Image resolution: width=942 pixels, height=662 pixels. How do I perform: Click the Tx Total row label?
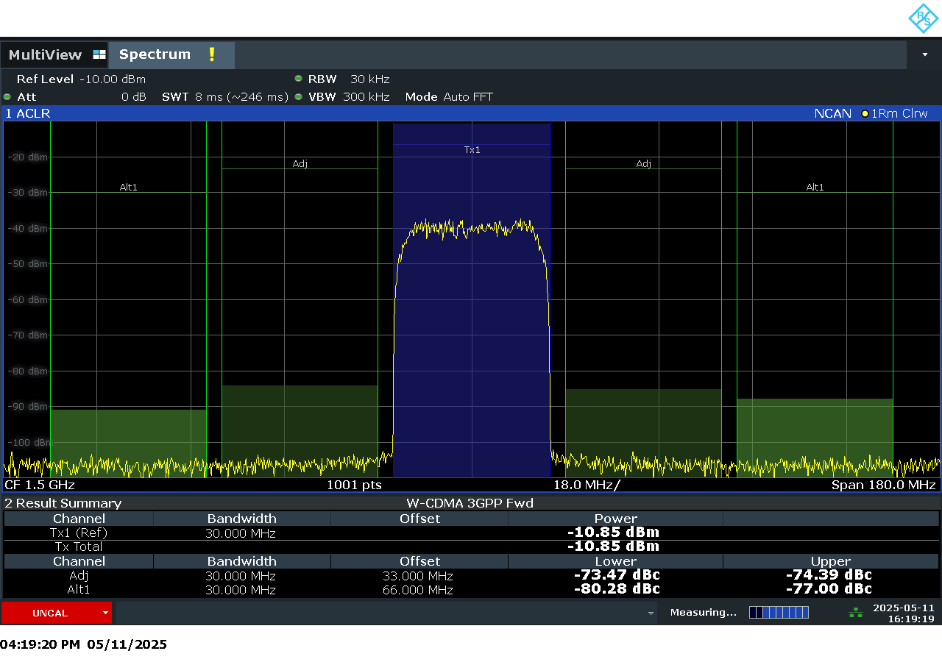(79, 547)
